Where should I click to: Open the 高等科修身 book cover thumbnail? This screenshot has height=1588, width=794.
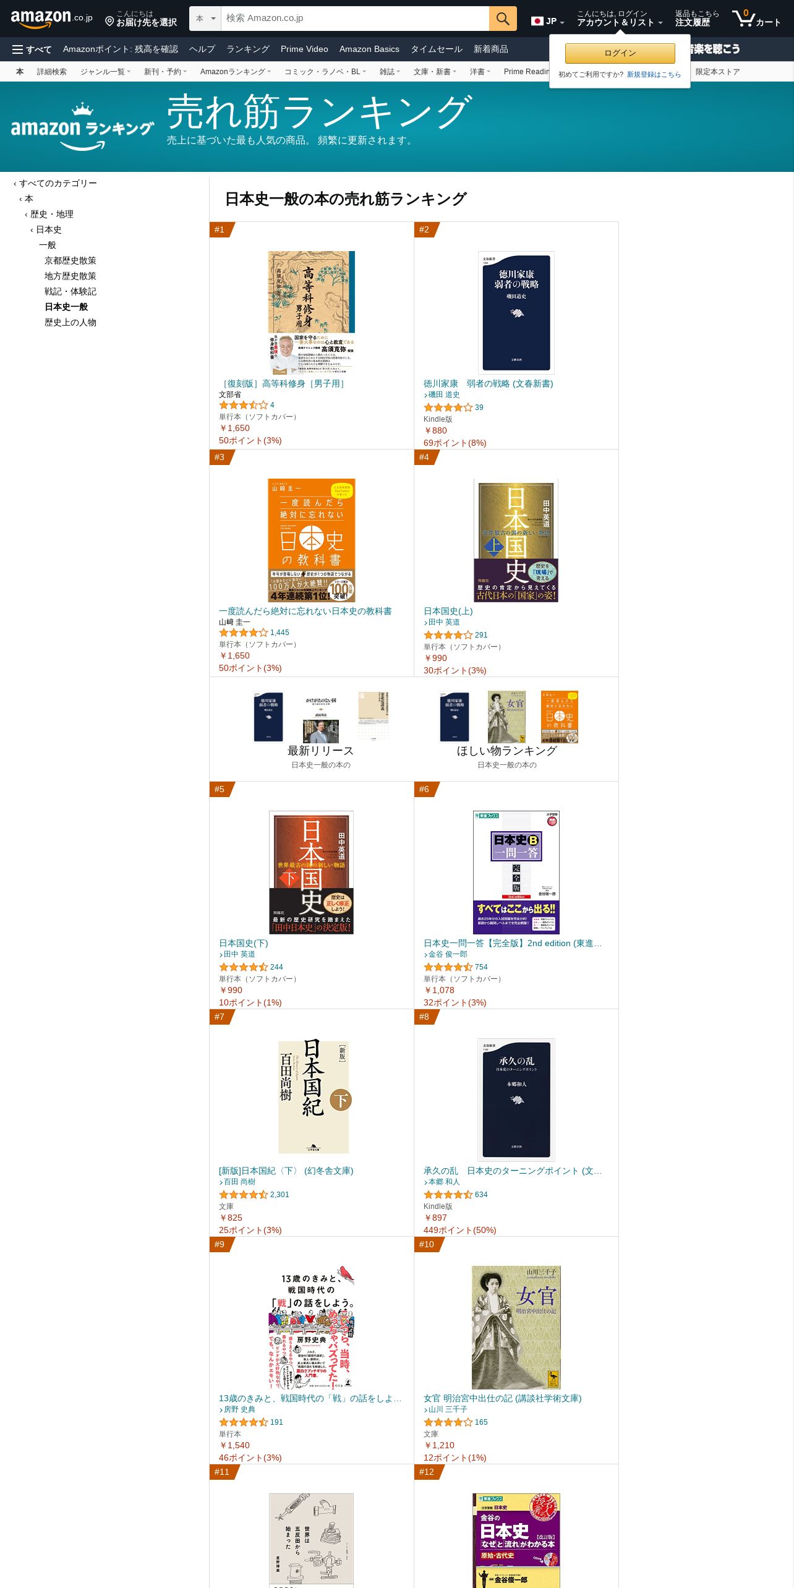point(311,313)
